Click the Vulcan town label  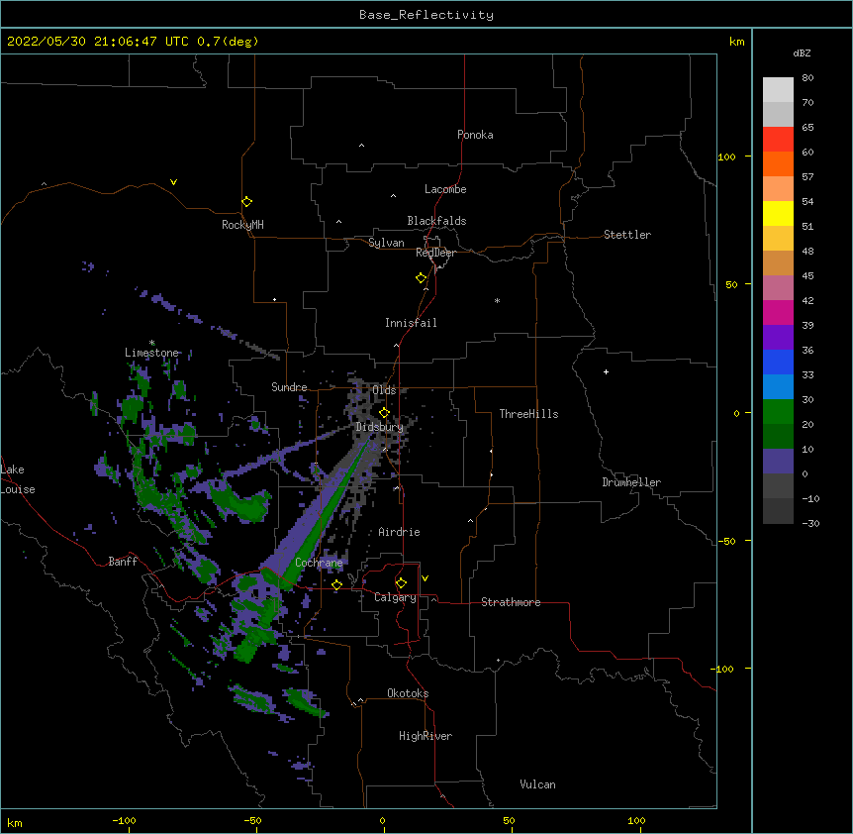point(537,784)
